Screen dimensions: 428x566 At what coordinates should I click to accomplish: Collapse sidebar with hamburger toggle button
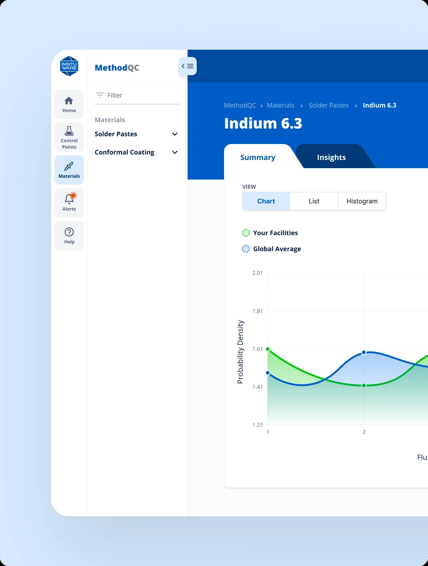188,66
